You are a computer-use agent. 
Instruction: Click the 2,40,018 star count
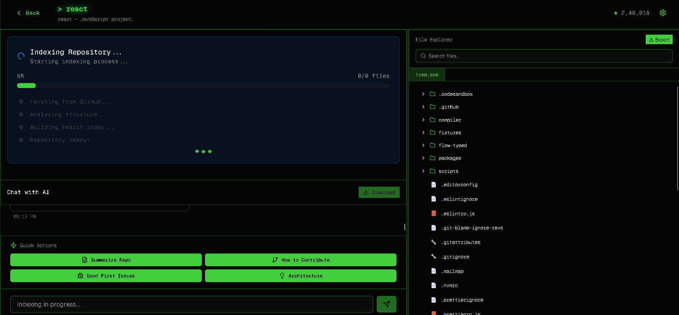(635, 13)
